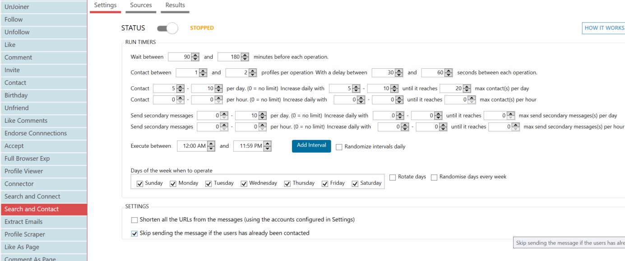Click the spinner on delay 60 seconds field
625x261 pixels.
(449, 73)
